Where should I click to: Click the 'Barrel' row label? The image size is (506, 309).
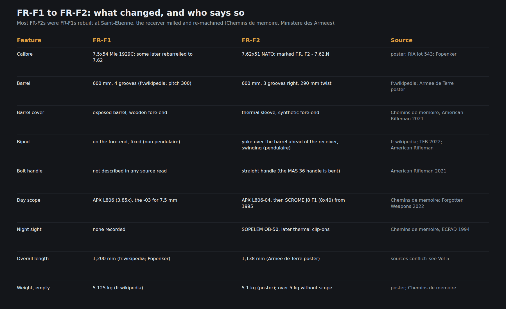24,83
